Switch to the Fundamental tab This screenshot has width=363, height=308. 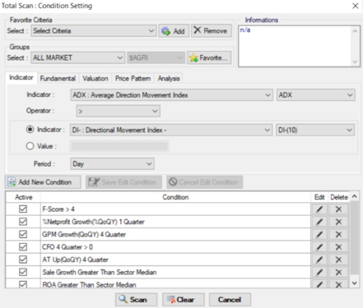click(x=58, y=79)
